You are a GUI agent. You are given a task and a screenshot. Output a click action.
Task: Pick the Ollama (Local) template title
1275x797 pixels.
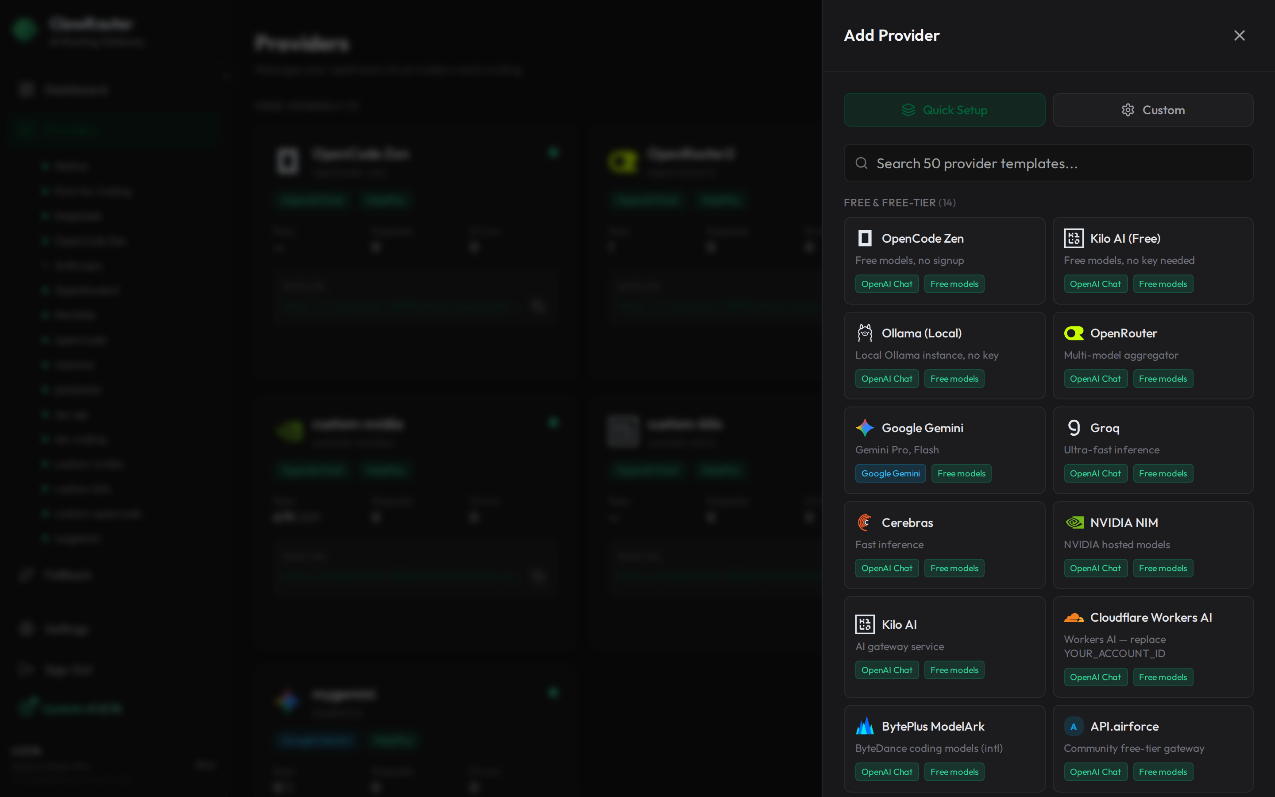tap(921, 333)
